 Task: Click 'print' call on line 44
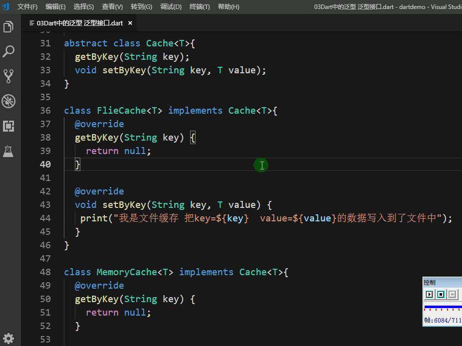[94, 218]
